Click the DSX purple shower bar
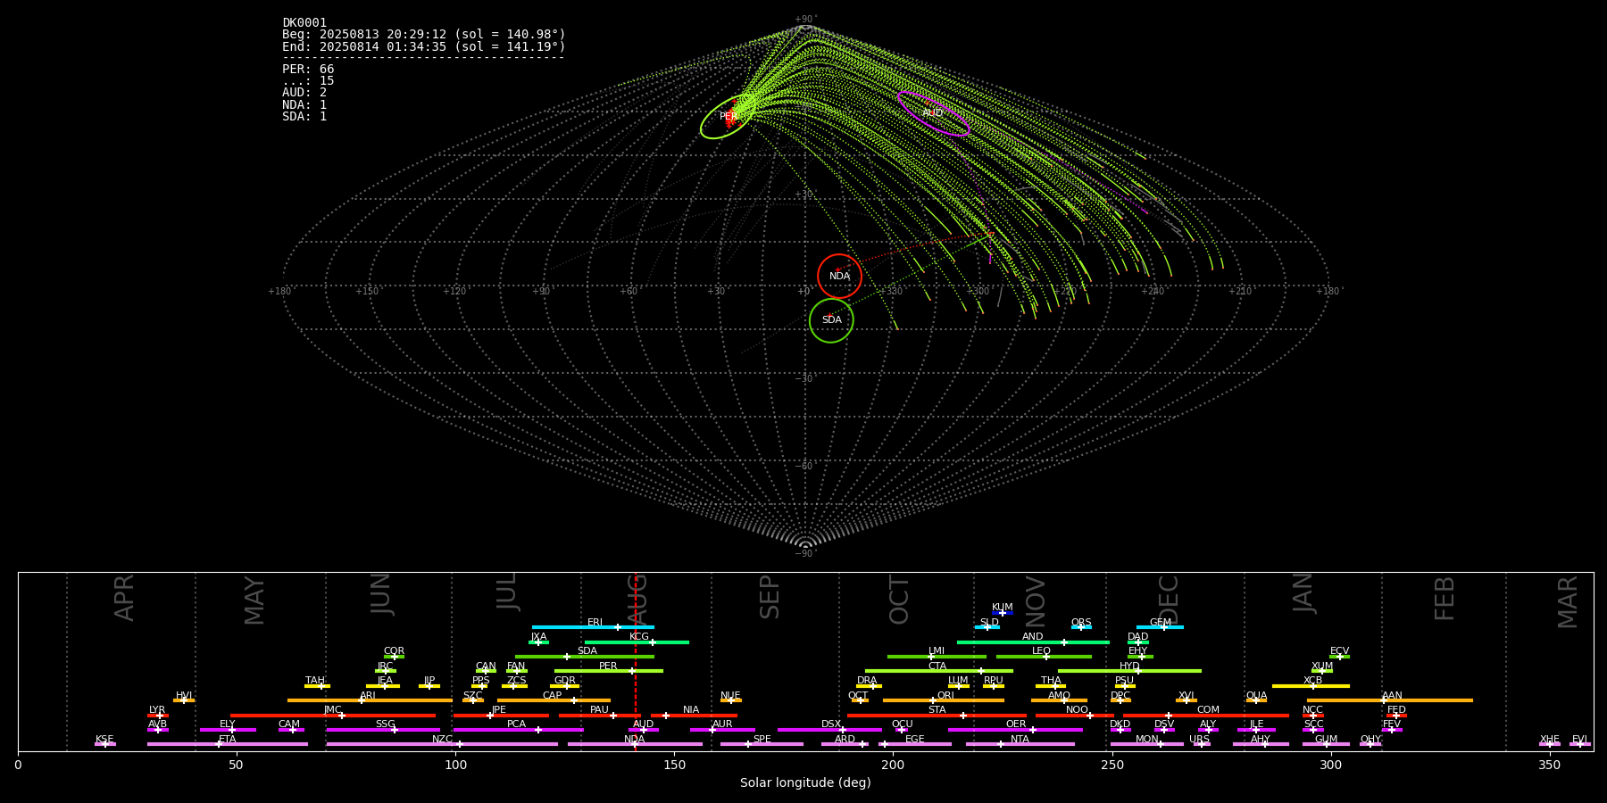This screenshot has width=1607, height=803. click(829, 730)
